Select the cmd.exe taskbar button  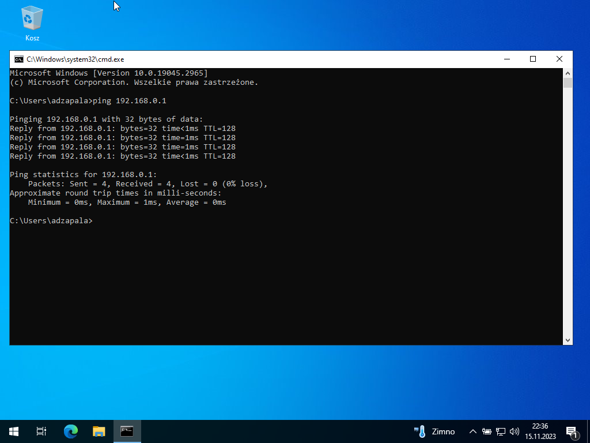[x=127, y=431]
